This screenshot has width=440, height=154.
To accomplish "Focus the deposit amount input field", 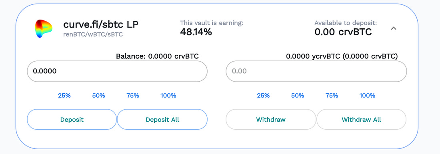I will (x=117, y=71).
